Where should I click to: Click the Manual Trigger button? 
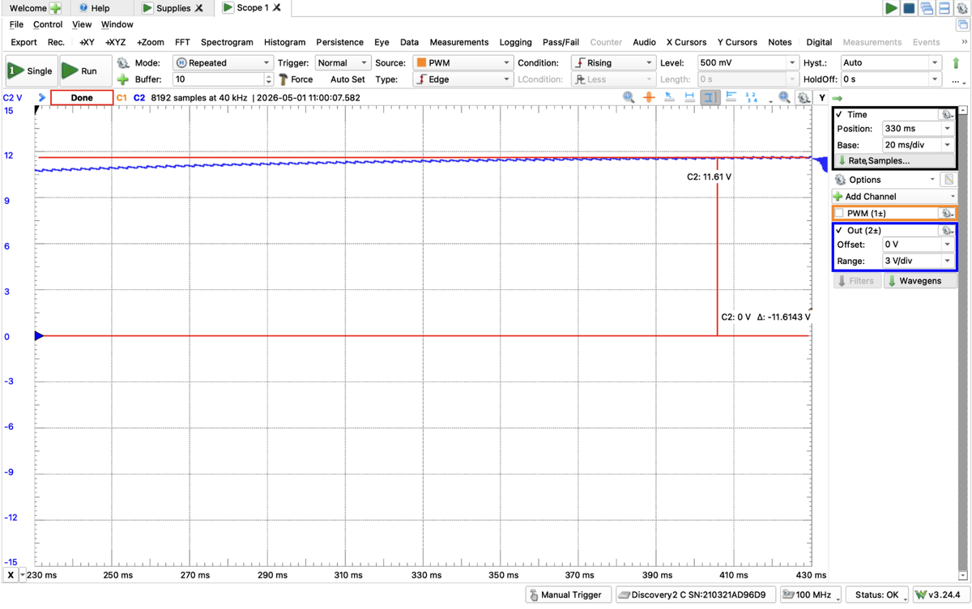tap(569, 594)
